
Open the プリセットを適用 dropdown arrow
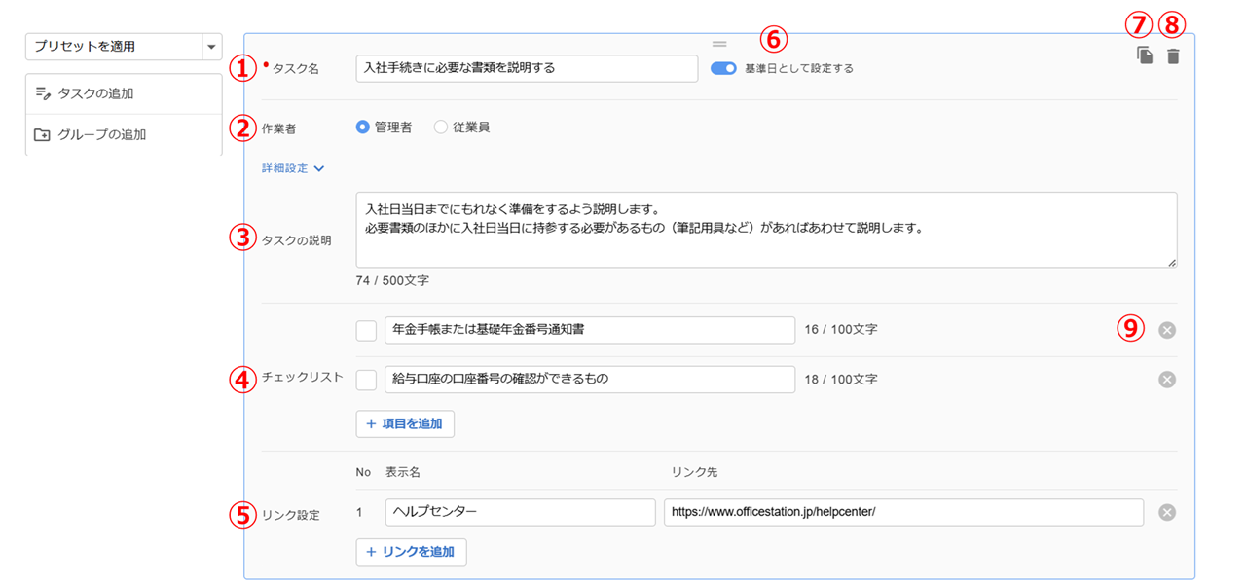211,47
